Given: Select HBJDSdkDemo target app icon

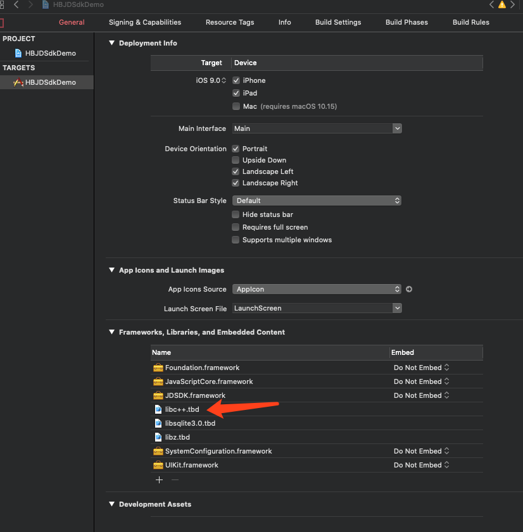Looking at the screenshot, I should tap(18, 82).
